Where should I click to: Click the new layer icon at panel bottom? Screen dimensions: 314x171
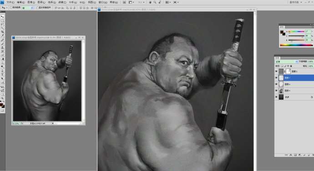coord(309,155)
